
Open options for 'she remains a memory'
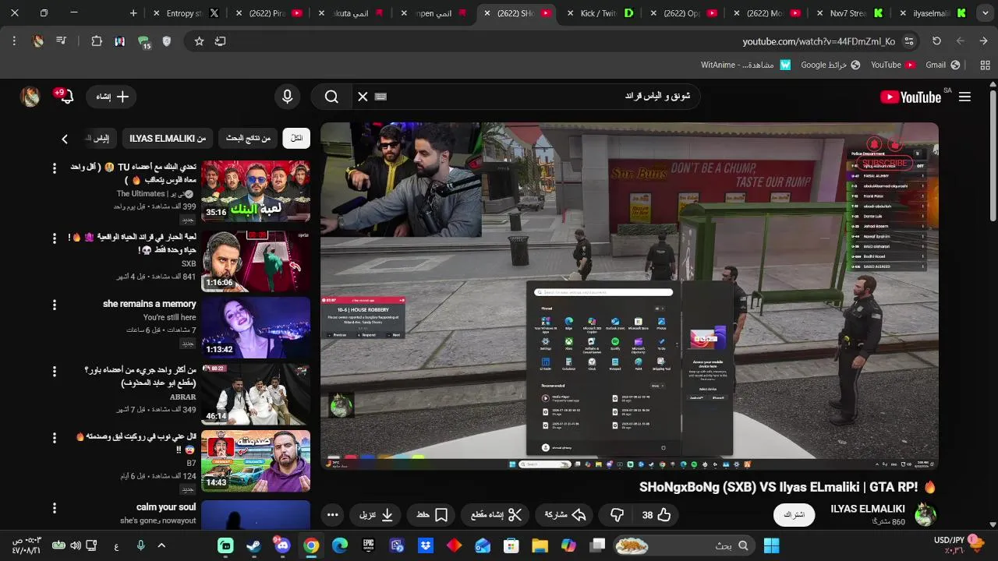(x=55, y=304)
